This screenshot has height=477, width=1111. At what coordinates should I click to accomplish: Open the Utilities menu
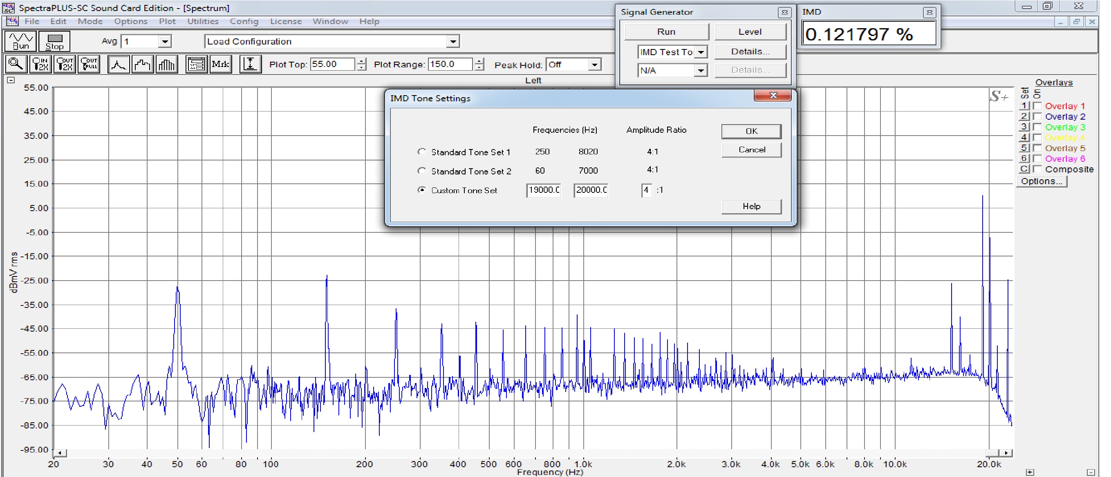pos(202,21)
